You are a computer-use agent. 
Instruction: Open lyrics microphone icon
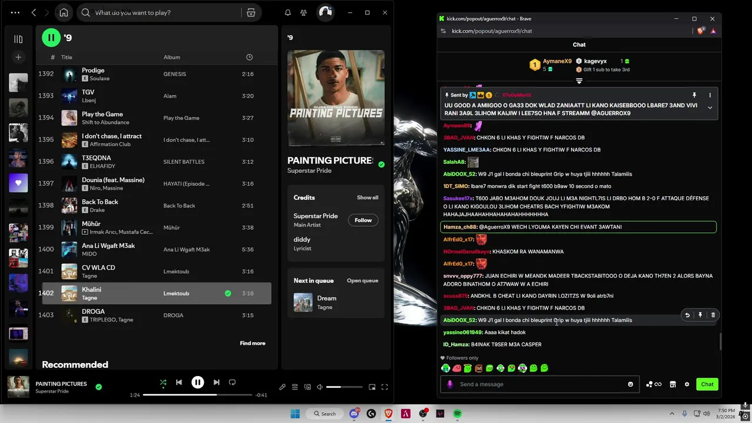point(282,387)
